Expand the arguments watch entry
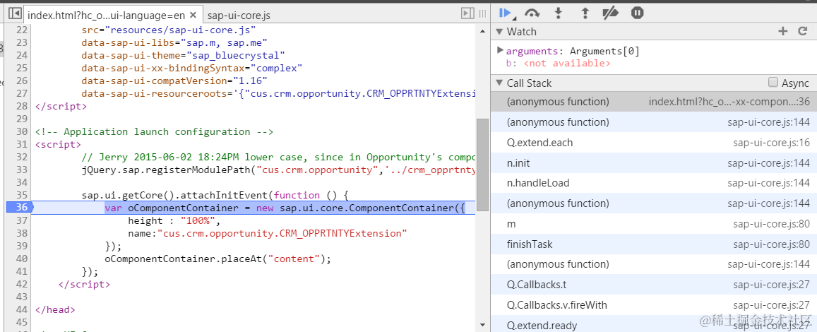 click(x=500, y=51)
